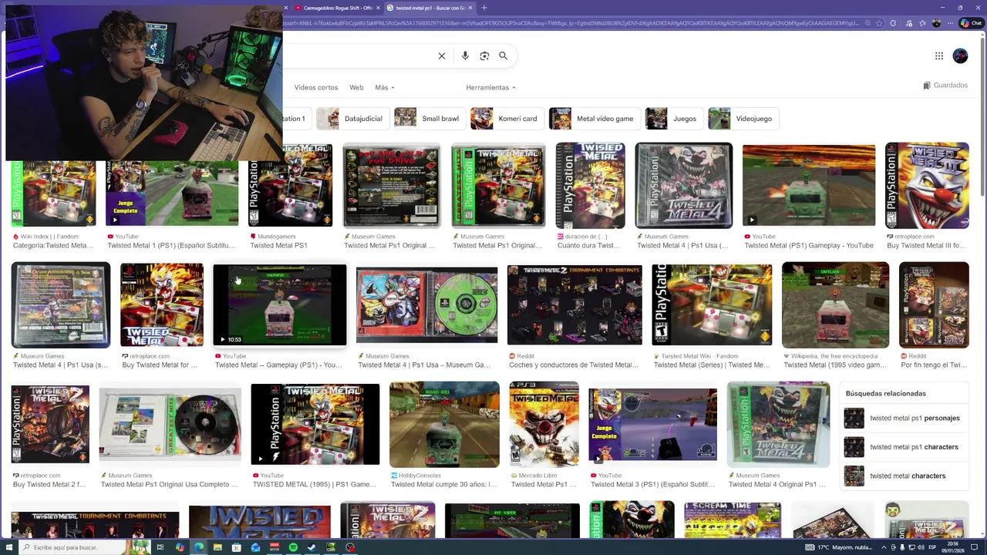Open Cuánto dura Twisted Metal image

[x=590, y=186]
